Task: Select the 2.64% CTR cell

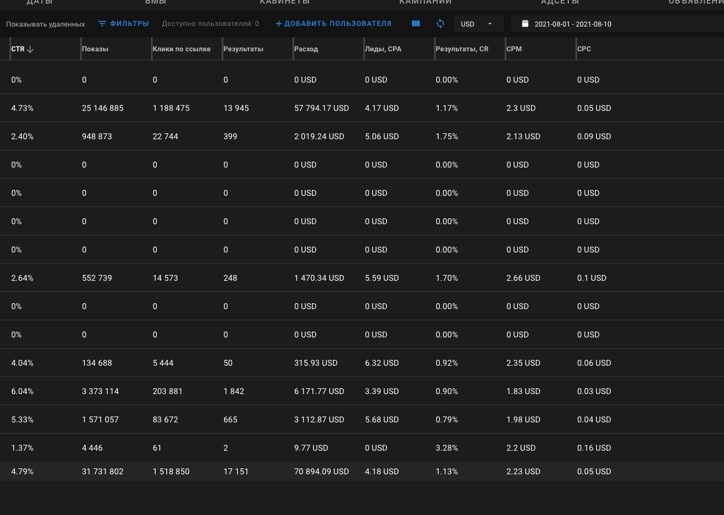Action: tap(22, 278)
